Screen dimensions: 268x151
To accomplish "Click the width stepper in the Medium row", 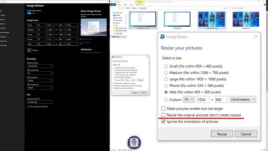I will (x=53, y=30).
